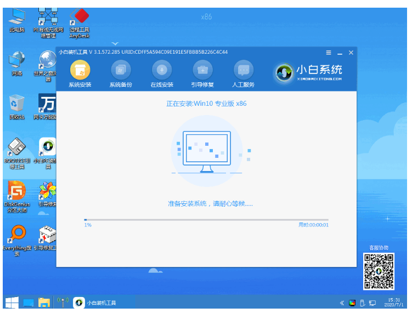The image size is (412, 319).
Task: Select 小白装机工具 taskbar button
Action: pyautogui.click(x=95, y=303)
